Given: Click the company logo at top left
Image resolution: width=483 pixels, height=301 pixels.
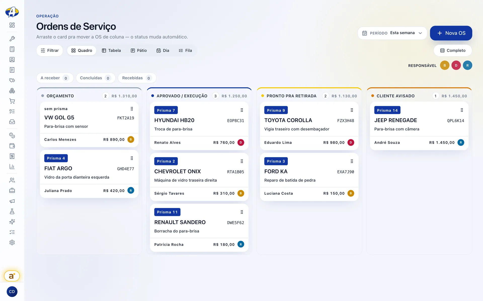Looking at the screenshot, I should pos(12,12).
